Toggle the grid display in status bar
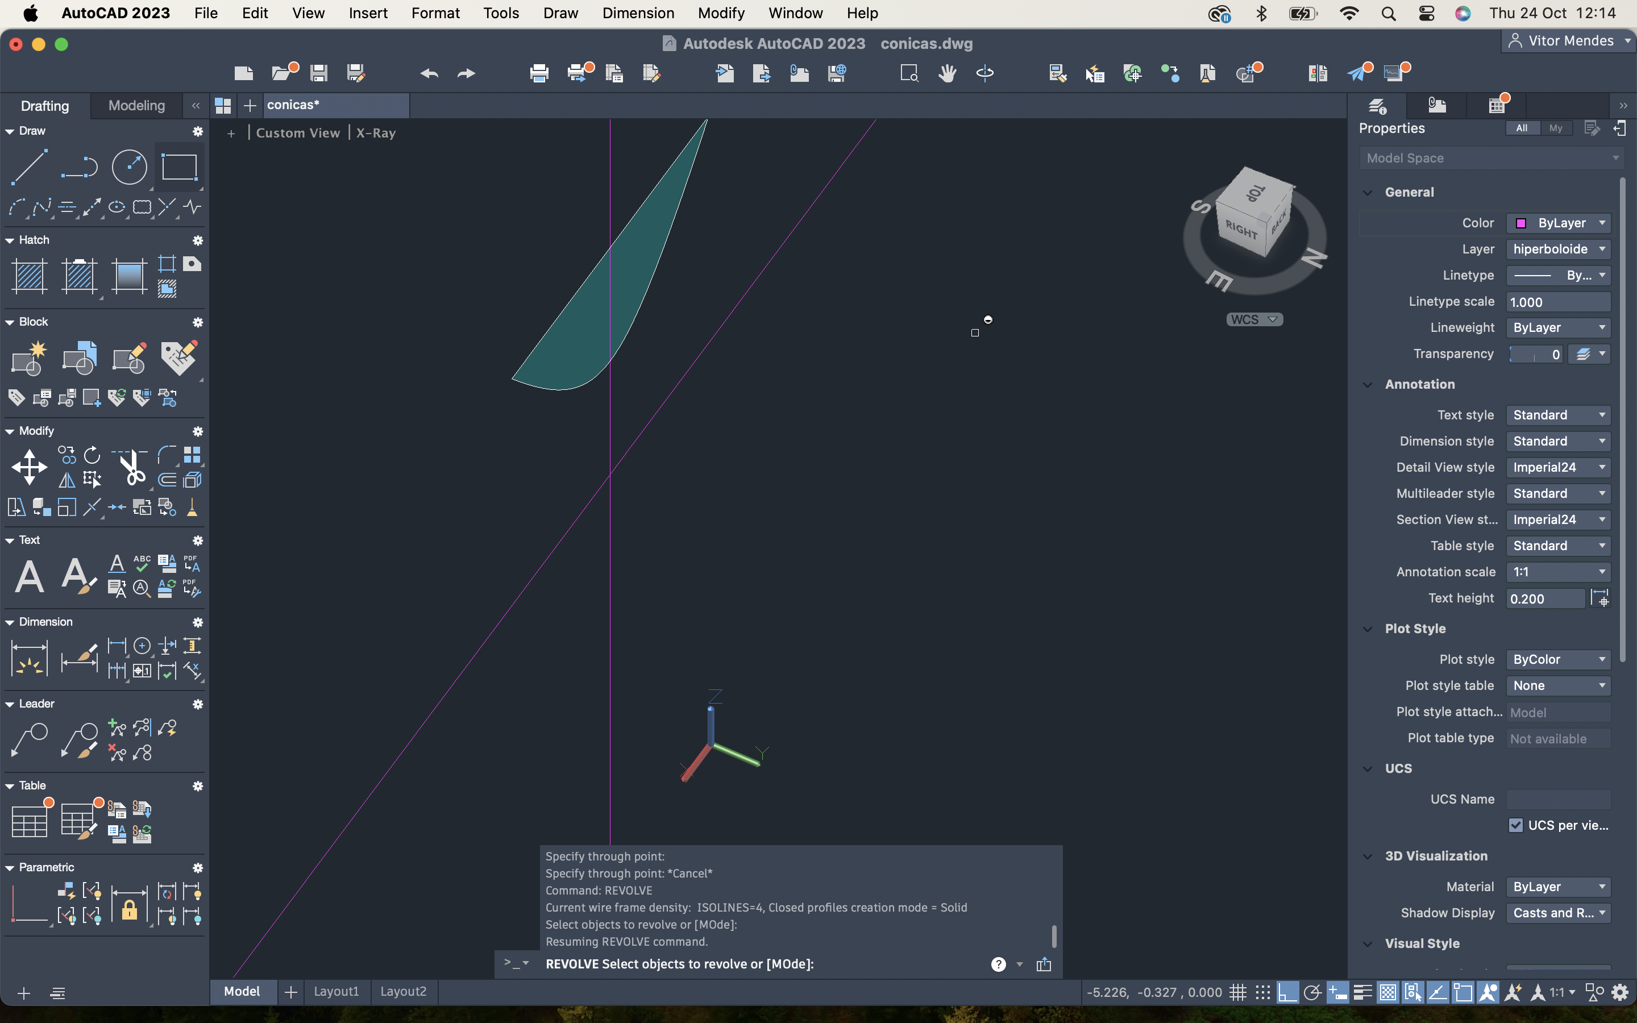The width and height of the screenshot is (1637, 1023). point(1238,992)
